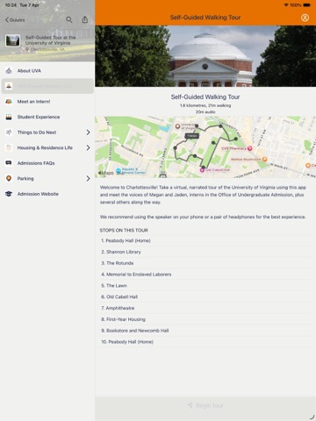Tap the Wi-Fi status icon
Viewport: 316px width, 421px height.
click(286, 5)
